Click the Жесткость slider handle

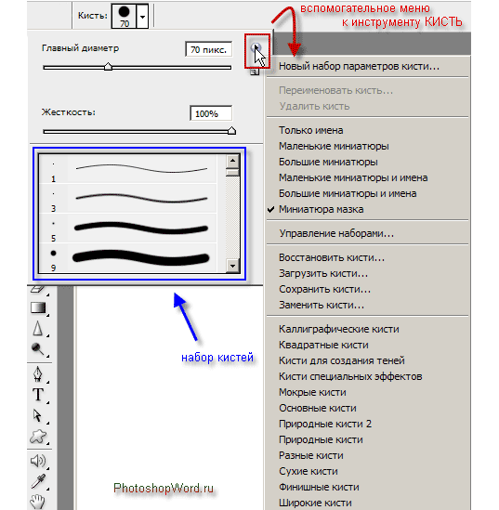point(231,131)
